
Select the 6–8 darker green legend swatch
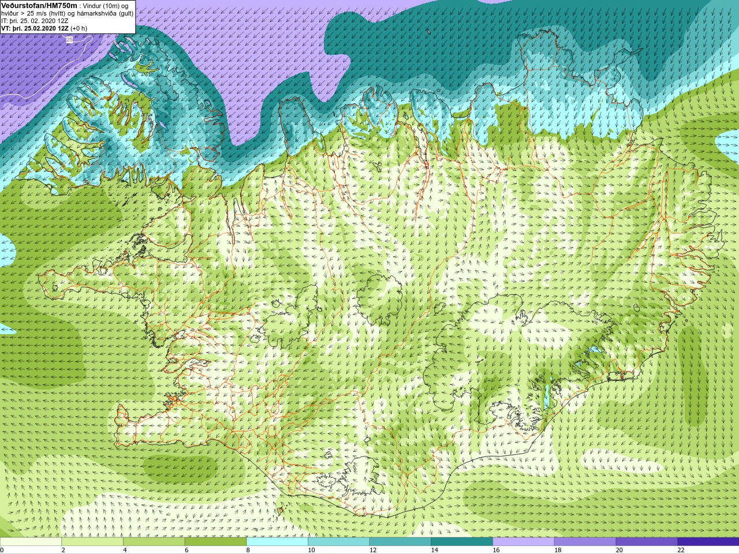(x=215, y=542)
